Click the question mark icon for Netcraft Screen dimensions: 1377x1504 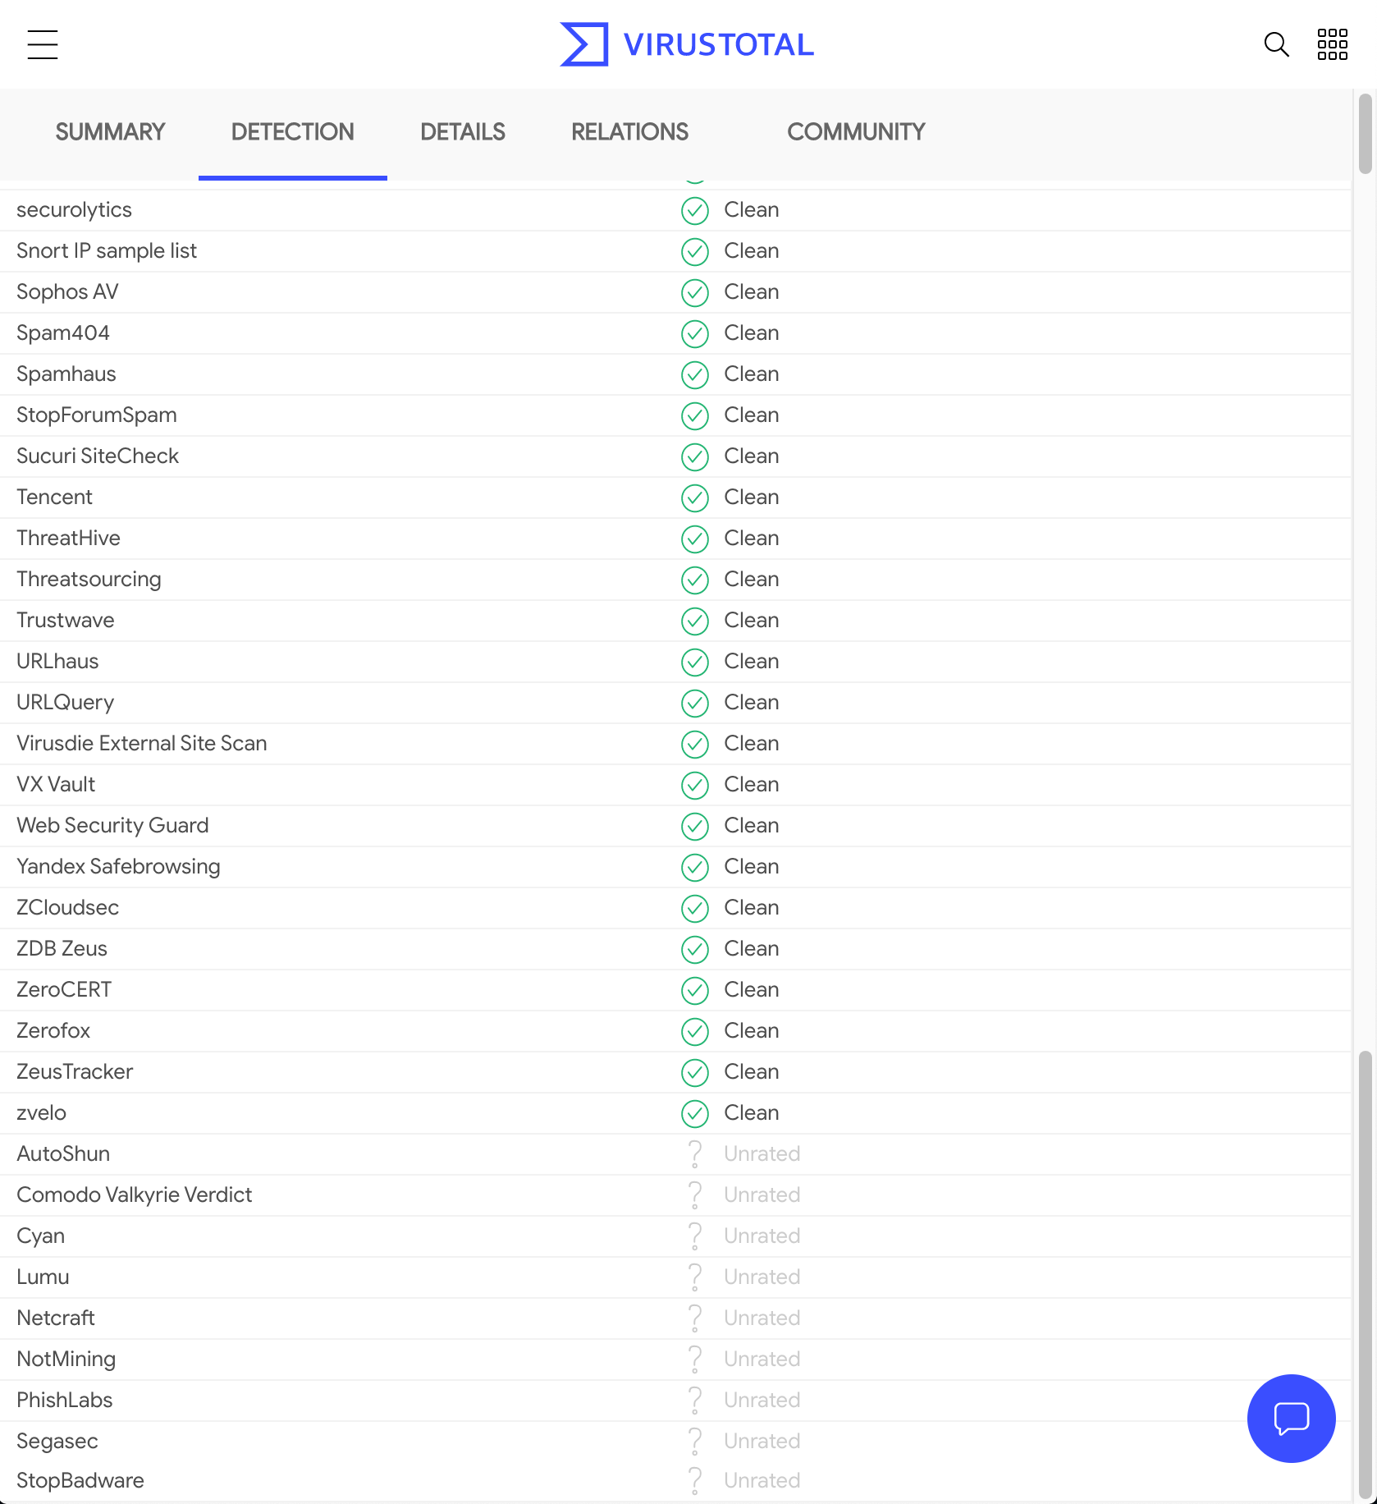[x=695, y=1318]
